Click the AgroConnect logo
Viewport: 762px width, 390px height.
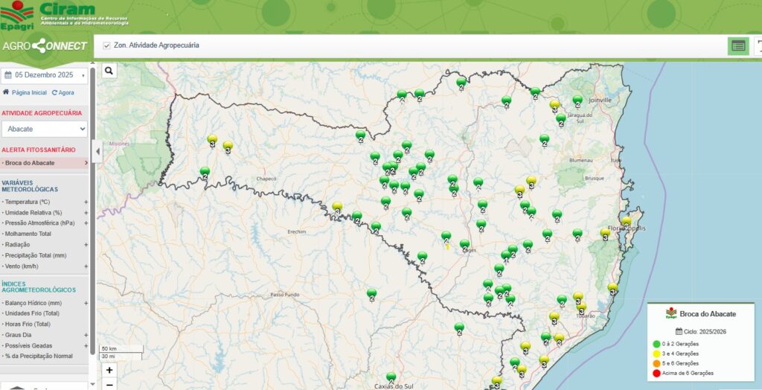pyautogui.click(x=45, y=45)
